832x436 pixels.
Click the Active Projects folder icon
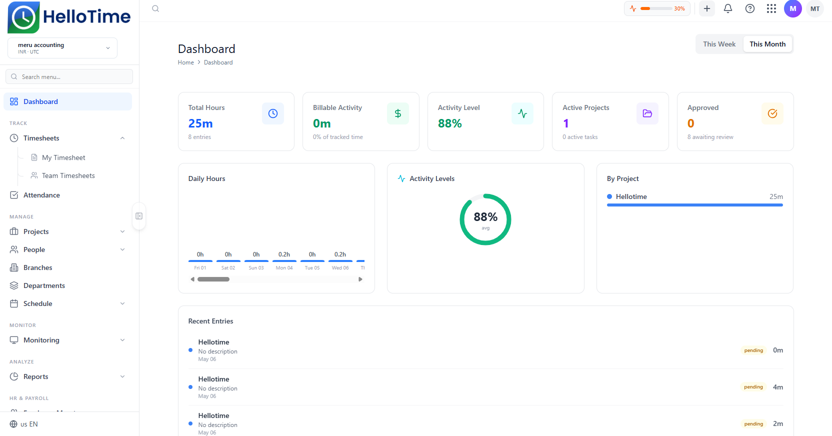click(647, 113)
